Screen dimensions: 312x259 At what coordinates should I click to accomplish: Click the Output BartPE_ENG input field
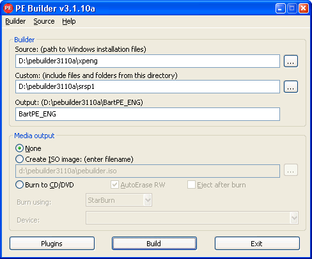[148, 114]
